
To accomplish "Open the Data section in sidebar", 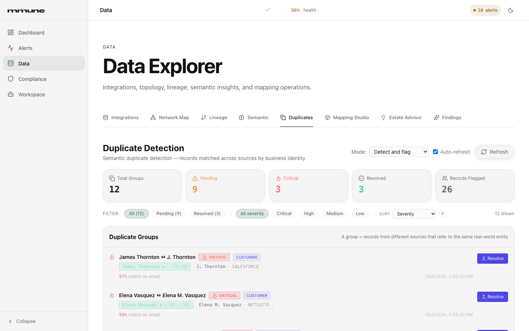I will [x=44, y=63].
